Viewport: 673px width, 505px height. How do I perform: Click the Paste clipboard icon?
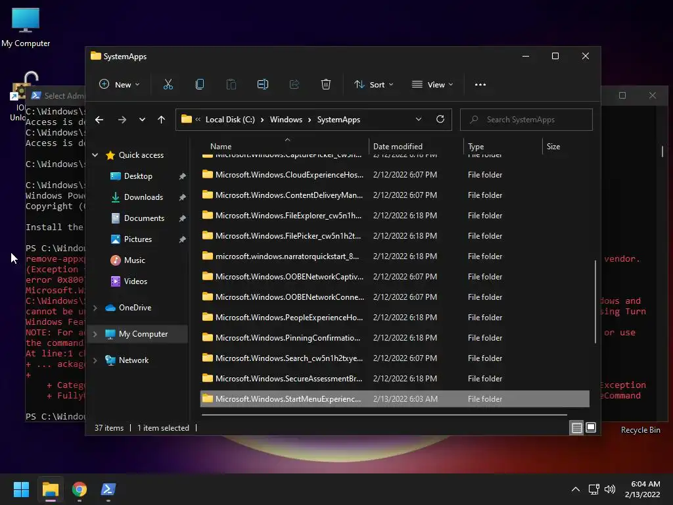pos(231,84)
